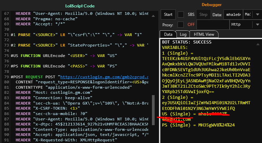The image size is (262, 143).
Task: Click the "sec-ch-ua-mobile: ?0" header line
Action: click(x=51, y=114)
